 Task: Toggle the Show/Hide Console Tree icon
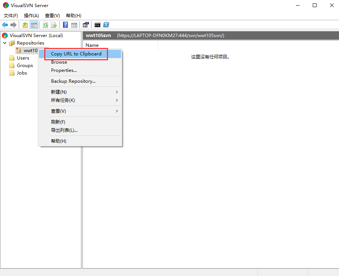point(34,25)
